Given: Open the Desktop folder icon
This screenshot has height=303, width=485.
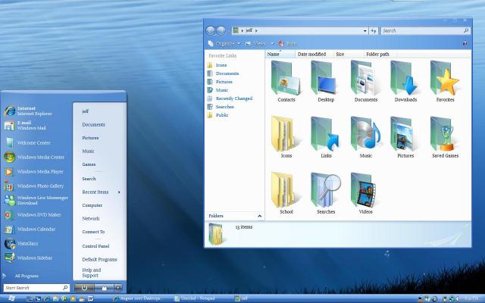Looking at the screenshot, I should click(326, 81).
